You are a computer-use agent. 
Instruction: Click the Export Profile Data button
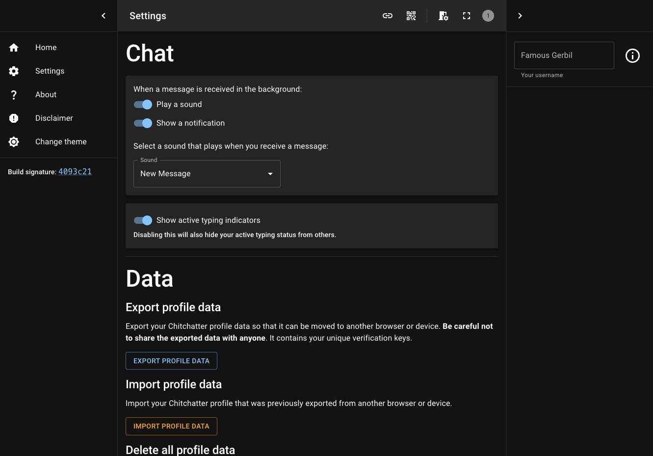[x=171, y=361]
